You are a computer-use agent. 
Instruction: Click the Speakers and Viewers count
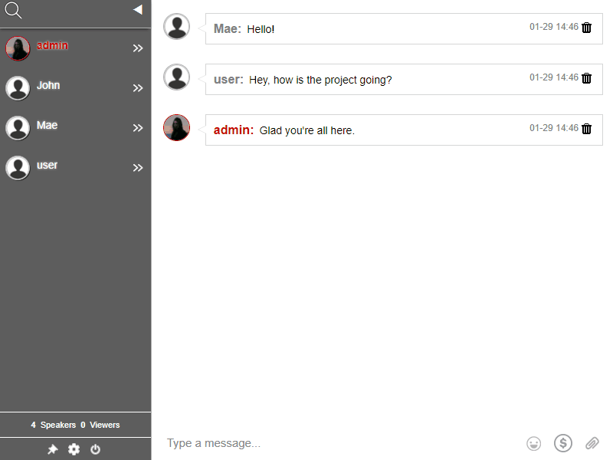pyautogui.click(x=75, y=425)
